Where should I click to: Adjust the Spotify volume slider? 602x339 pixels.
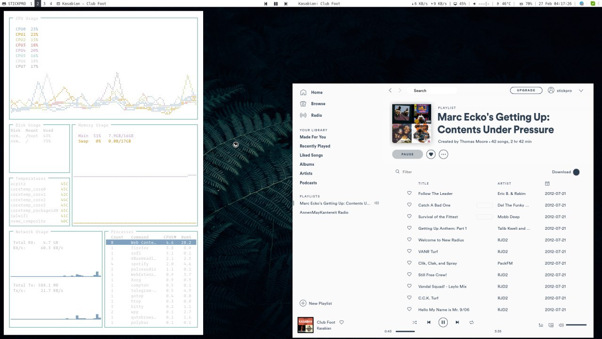(576, 325)
